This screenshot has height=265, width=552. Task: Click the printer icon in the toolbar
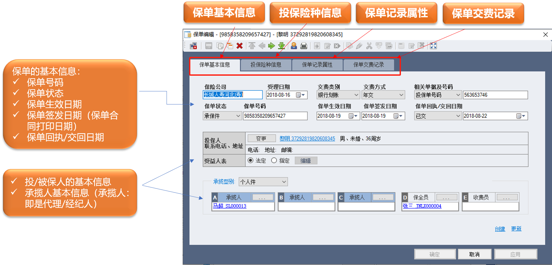[x=303, y=46]
